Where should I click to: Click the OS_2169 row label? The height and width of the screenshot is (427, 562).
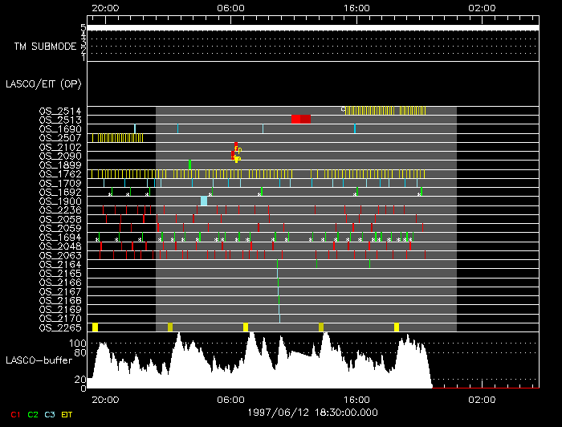click(x=60, y=310)
